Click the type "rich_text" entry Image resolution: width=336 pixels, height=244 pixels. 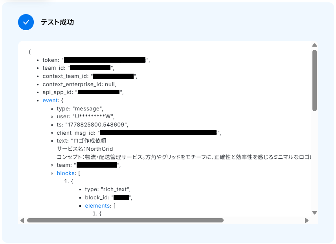coord(108,189)
